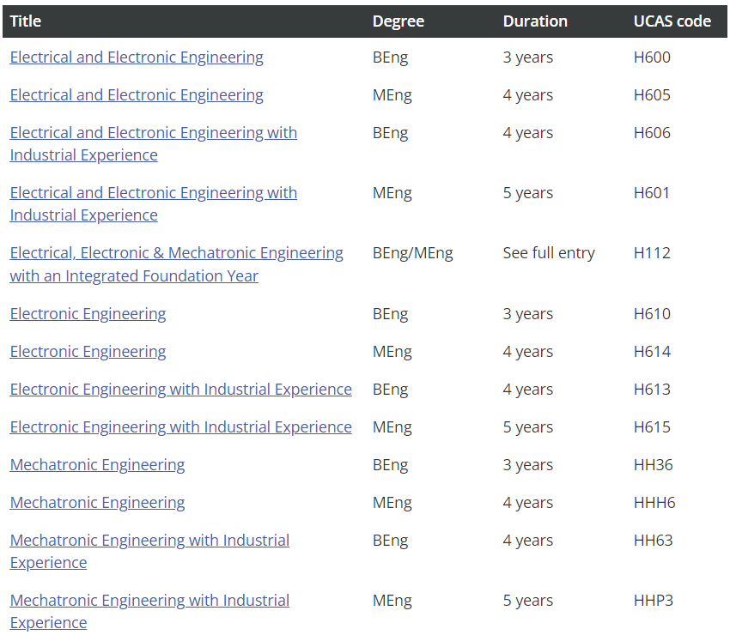Viewport: 730px width, 641px height.
Task: Select Electronic Engineering with Industrial Experience BEng H613
Action: tap(180, 390)
